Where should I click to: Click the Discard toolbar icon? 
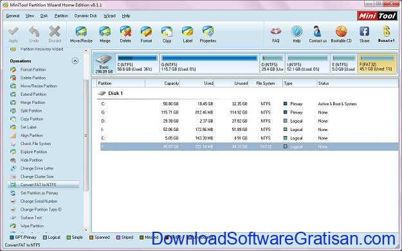55,35
